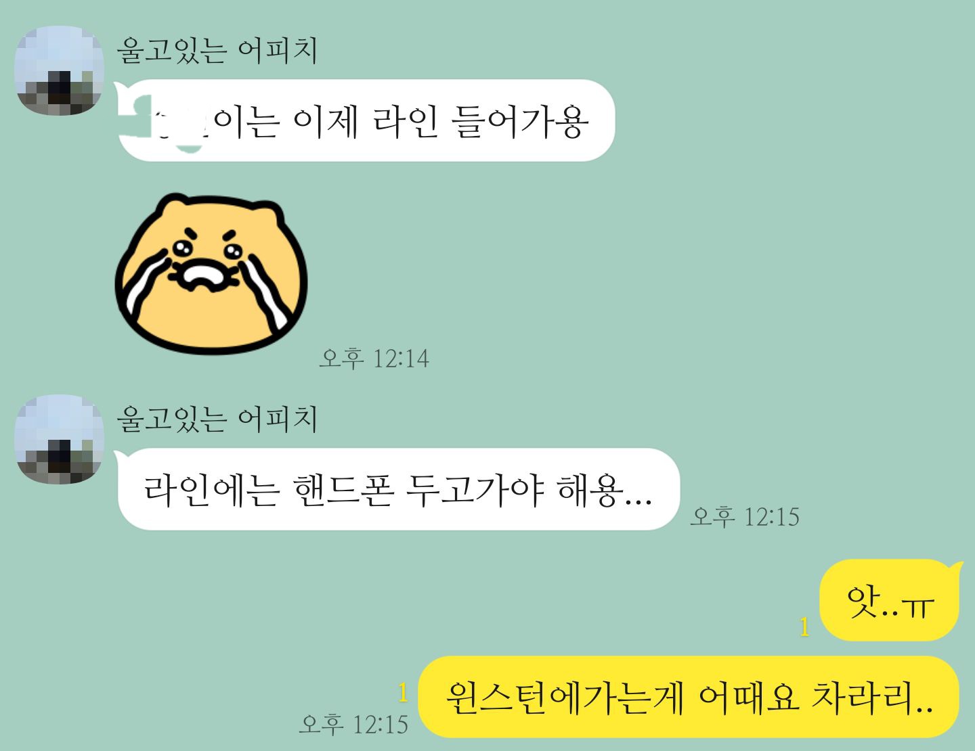Click the 오후 12:15 timestamp beside the white bubble
The width and height of the screenshot is (975, 751).
click(x=745, y=517)
